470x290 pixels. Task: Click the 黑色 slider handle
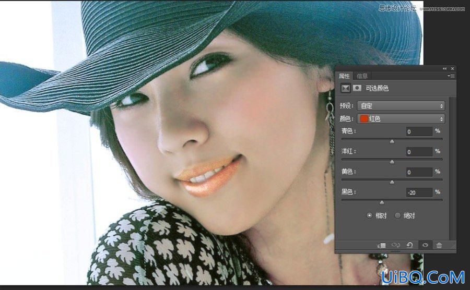point(382,202)
